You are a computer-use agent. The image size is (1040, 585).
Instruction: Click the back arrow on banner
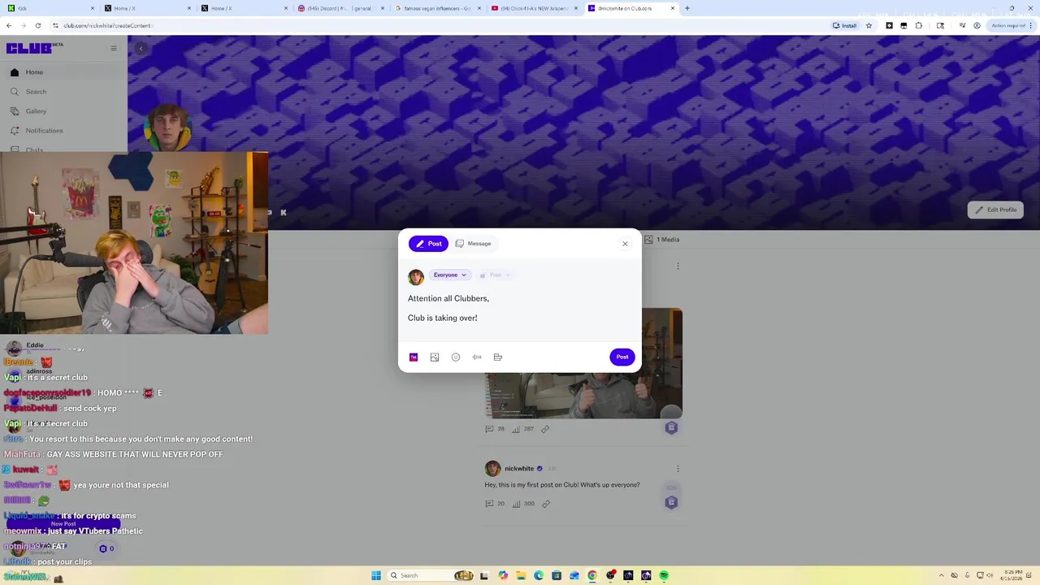click(141, 49)
